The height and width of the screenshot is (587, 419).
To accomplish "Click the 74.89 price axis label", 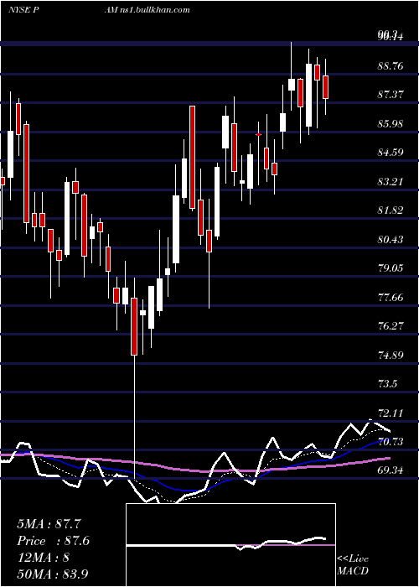I will pyautogui.click(x=391, y=356).
